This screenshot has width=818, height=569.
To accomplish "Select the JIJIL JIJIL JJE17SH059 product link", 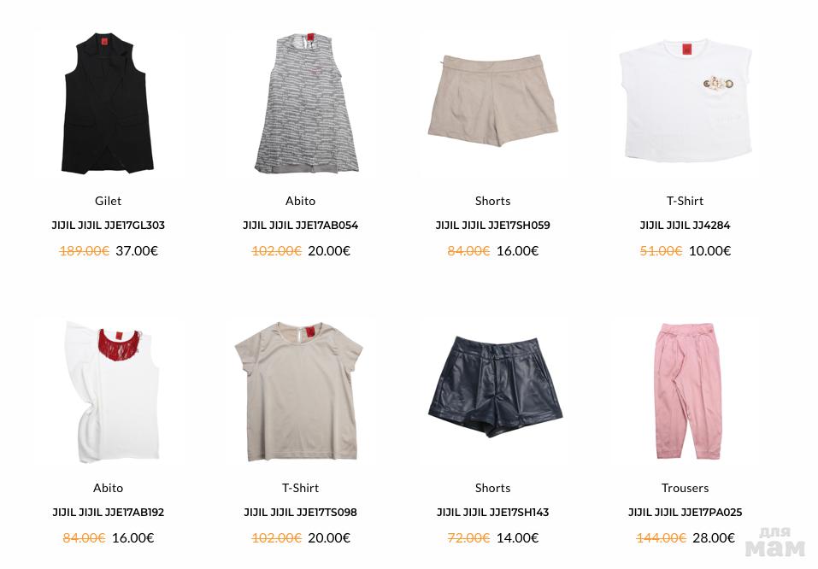I will [x=492, y=226].
